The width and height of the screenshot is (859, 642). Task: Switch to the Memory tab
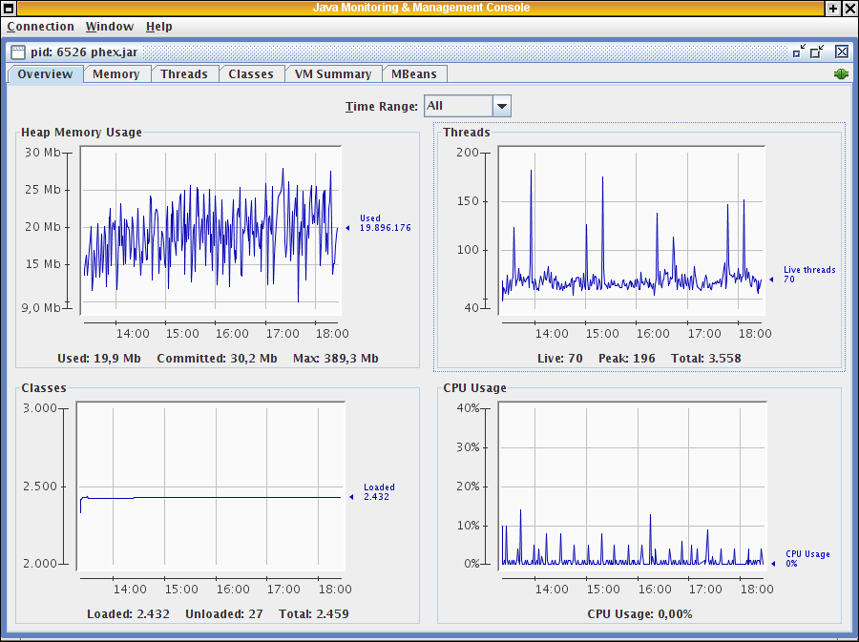(x=116, y=73)
